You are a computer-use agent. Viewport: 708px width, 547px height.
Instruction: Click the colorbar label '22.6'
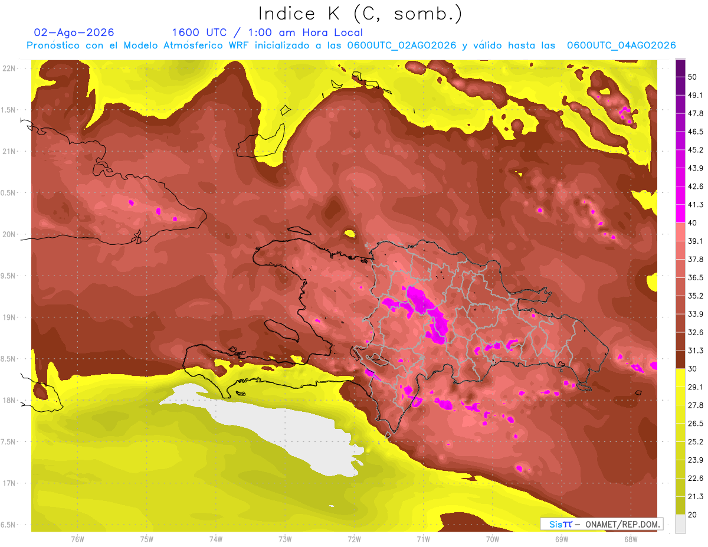(x=696, y=479)
